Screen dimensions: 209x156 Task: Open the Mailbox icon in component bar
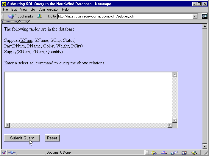pos(164,152)
